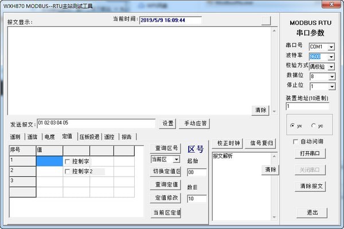This screenshot has width=344, height=229.
Task: Check the 控制字 checkbox in row 1
Action: [x=68, y=162]
